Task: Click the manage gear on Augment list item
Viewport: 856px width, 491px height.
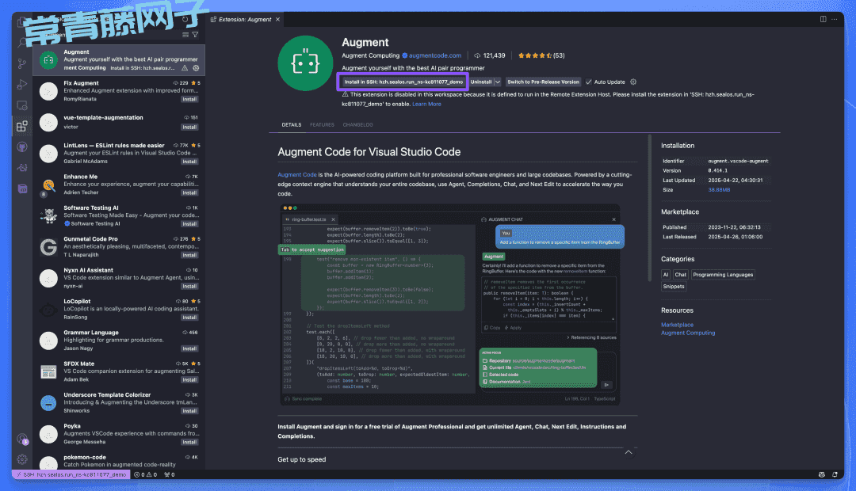Action: [x=196, y=68]
